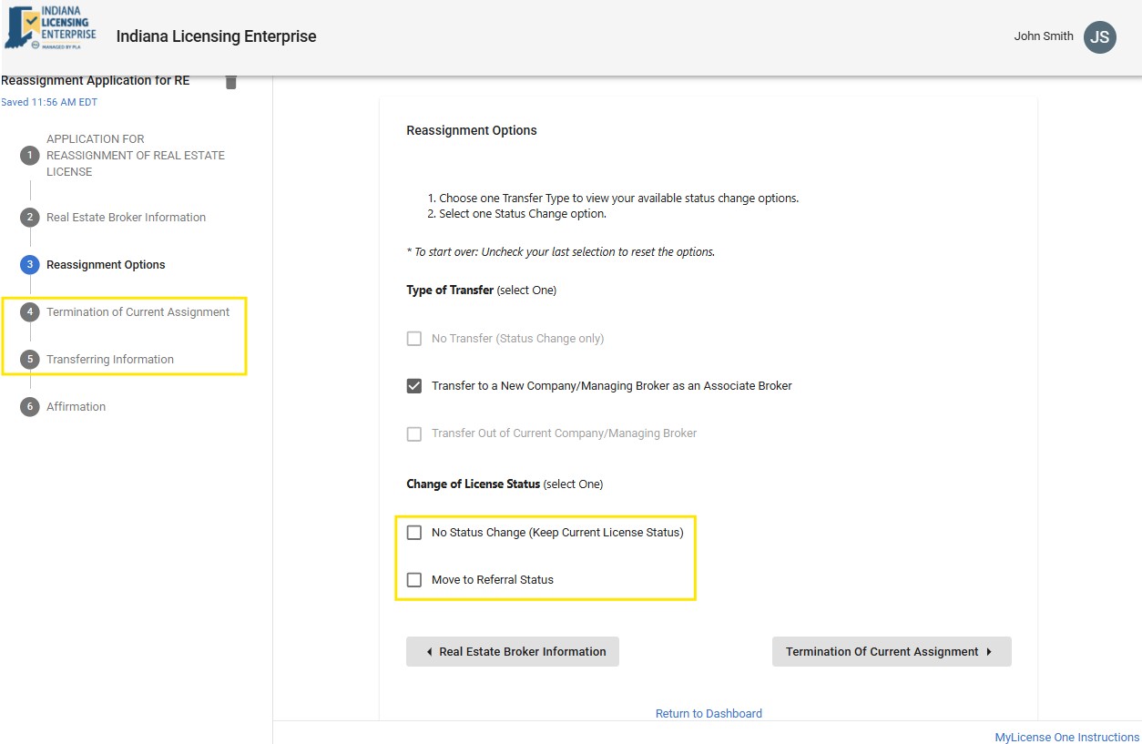Viewport: 1142px width, 744px height.
Task: Select the step 4 circle icon
Action: coord(30,312)
